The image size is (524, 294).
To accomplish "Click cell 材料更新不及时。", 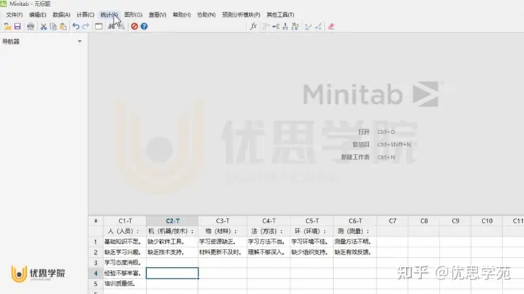I will click(x=223, y=253).
